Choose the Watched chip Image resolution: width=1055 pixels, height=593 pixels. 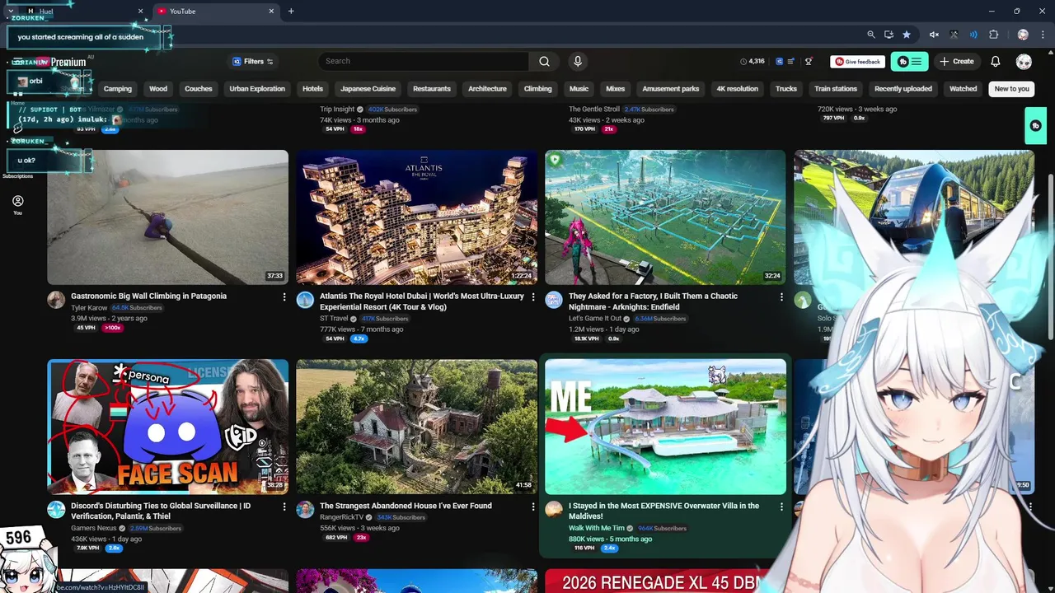[x=963, y=89]
